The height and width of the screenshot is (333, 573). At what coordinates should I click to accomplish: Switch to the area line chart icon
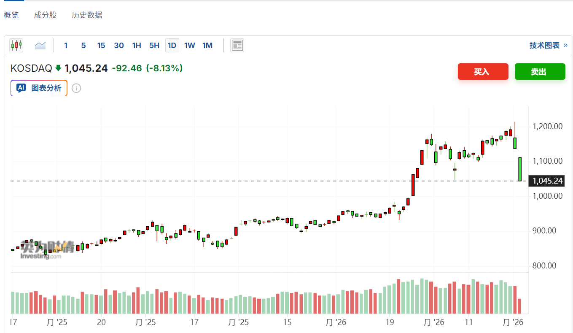[x=40, y=45]
